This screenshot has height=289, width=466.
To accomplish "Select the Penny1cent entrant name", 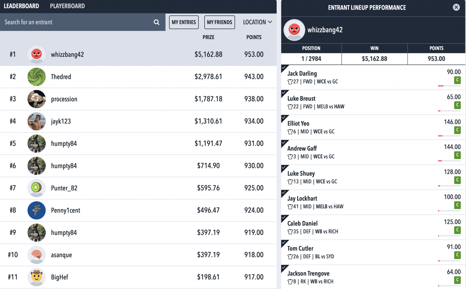I will [66, 210].
